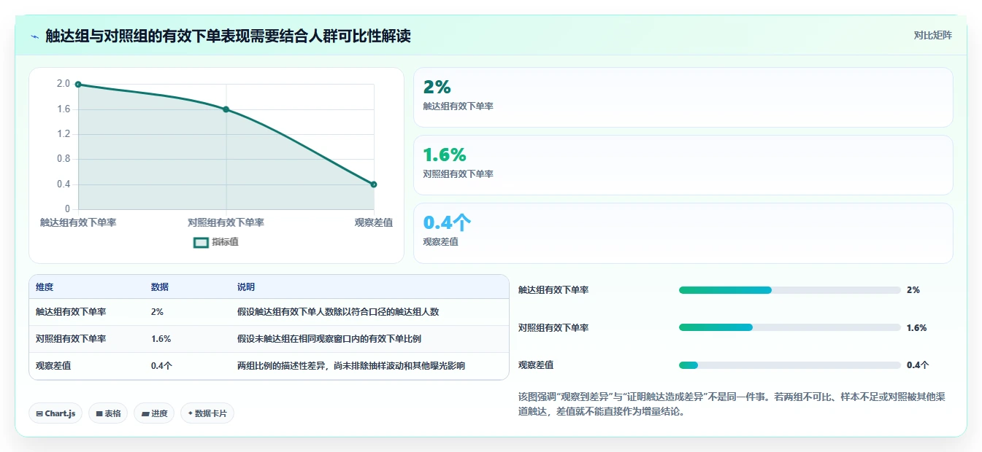This screenshot has width=982, height=452.
Task: Click the 对比矩阵 label in header
Action: pyautogui.click(x=932, y=35)
